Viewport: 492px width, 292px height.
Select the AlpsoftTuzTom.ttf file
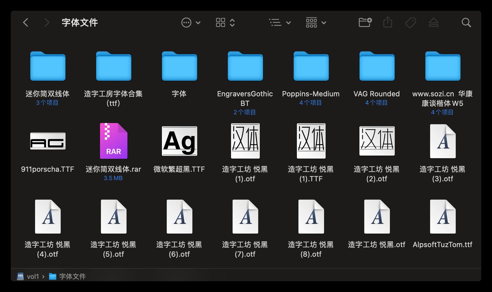click(x=443, y=217)
